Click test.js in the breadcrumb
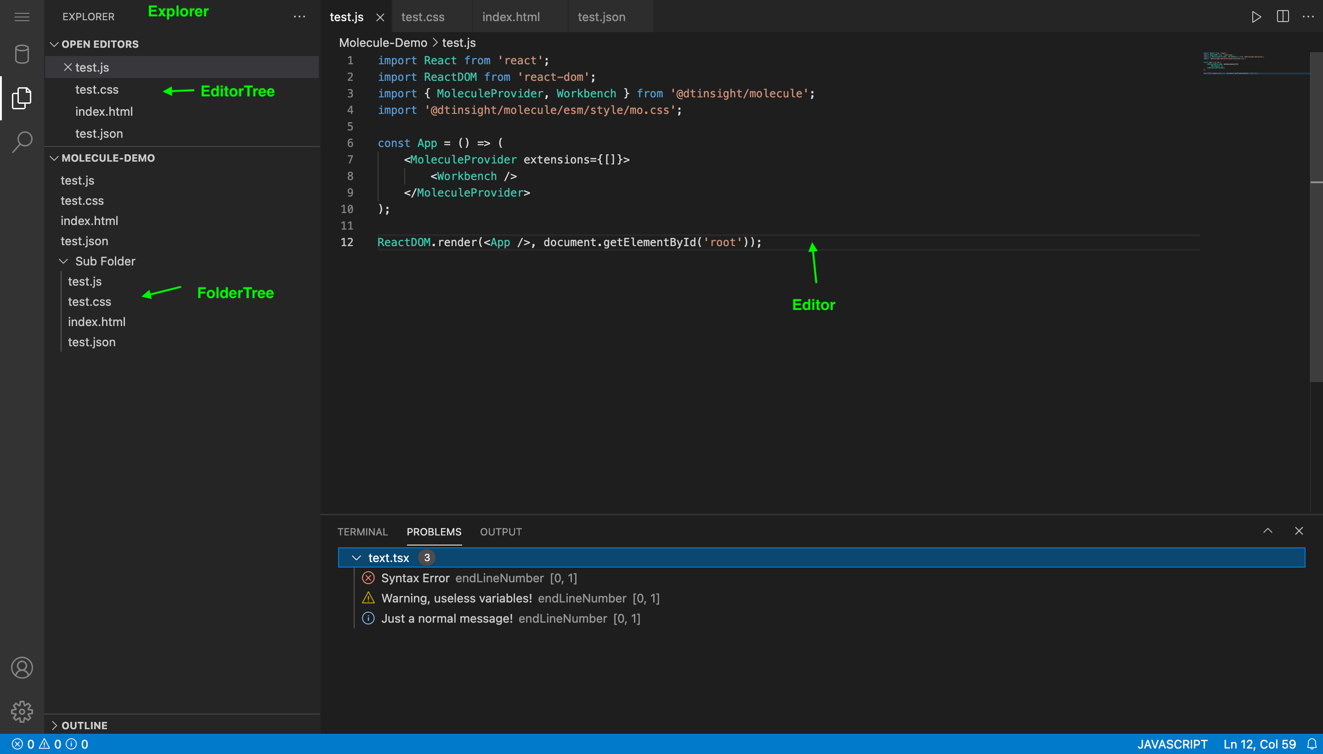 tap(459, 43)
